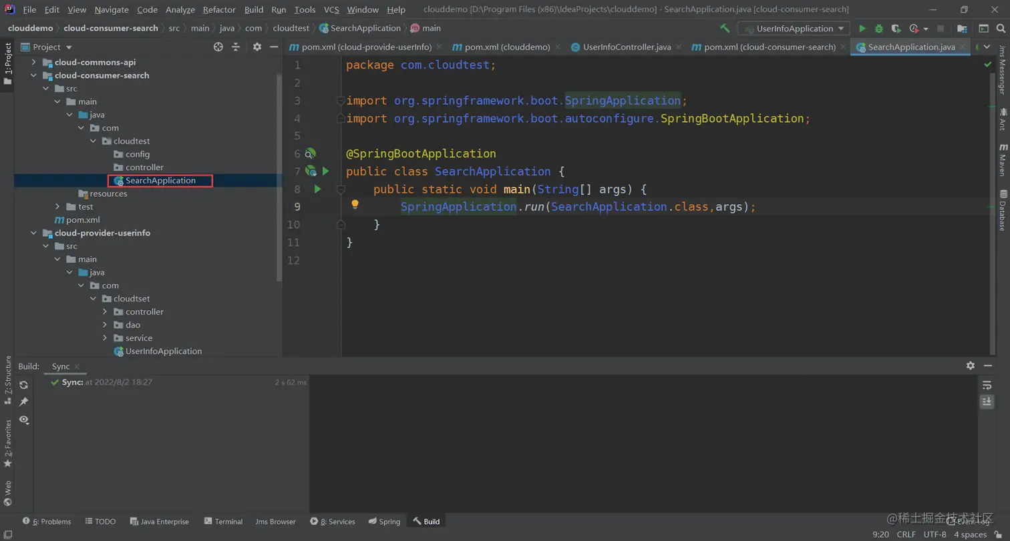Click the UTF-8 encoding in status bar
Image resolution: width=1010 pixels, height=541 pixels.
click(x=935, y=534)
